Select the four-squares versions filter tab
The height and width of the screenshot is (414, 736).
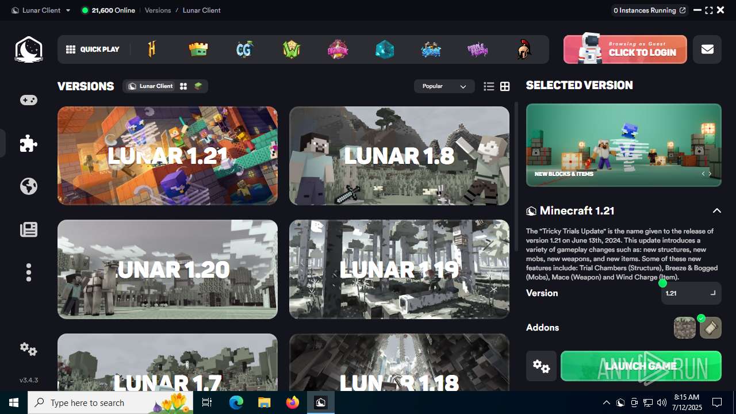183,86
